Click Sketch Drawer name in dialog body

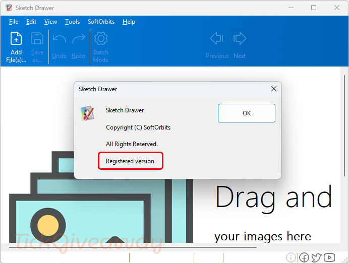[125, 110]
